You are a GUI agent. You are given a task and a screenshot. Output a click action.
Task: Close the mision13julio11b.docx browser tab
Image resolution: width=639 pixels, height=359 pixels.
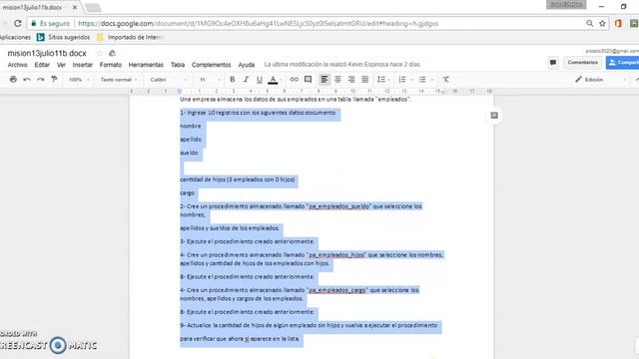pyautogui.click(x=75, y=7)
